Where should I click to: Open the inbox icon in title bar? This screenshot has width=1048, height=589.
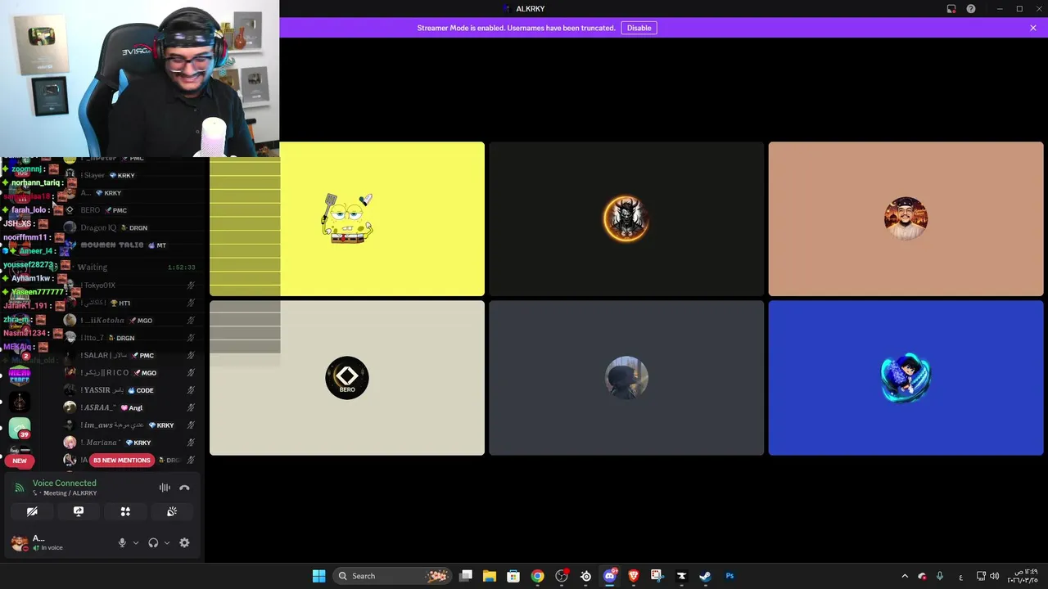pos(951,9)
